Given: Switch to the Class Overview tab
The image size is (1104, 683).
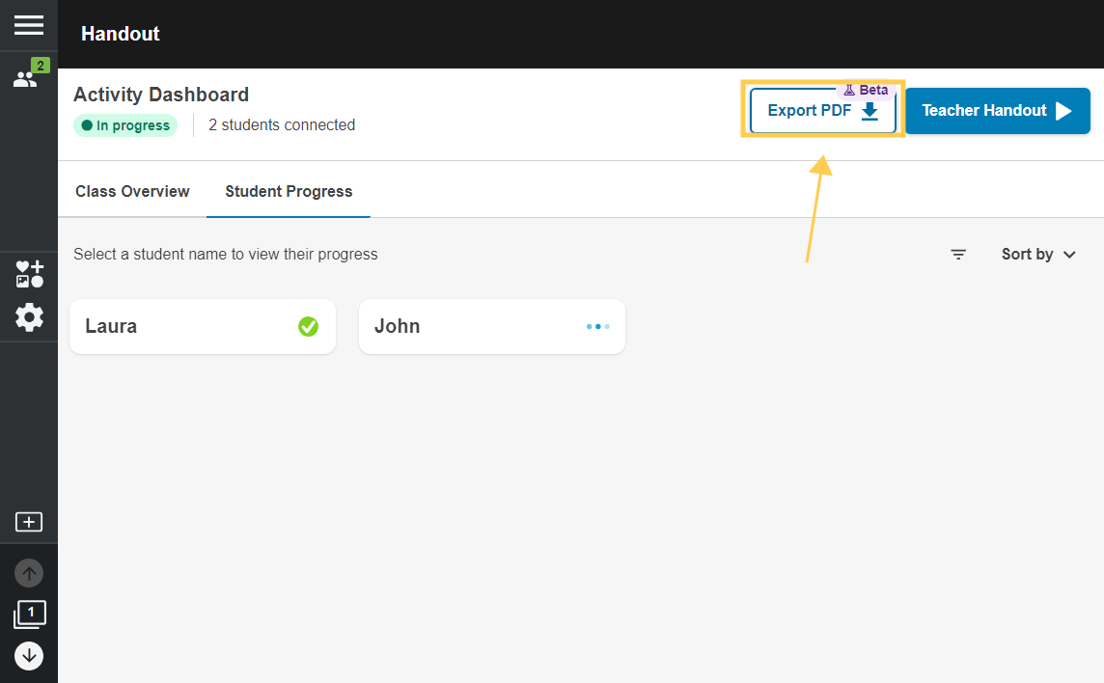Looking at the screenshot, I should (x=132, y=191).
